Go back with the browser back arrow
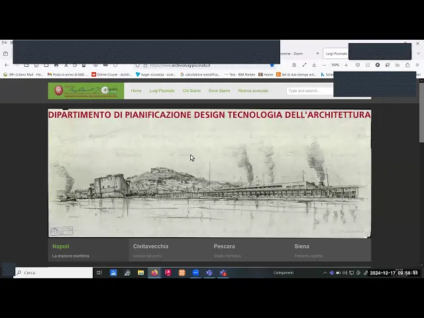This screenshot has height=318, width=424. (x=7, y=65)
